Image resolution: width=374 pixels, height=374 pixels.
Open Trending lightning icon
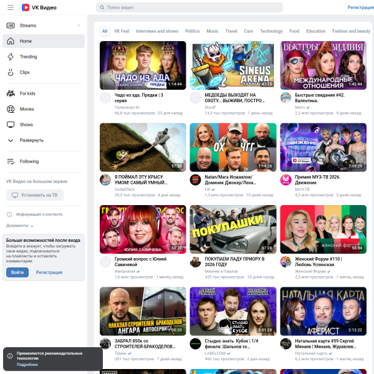(11, 57)
